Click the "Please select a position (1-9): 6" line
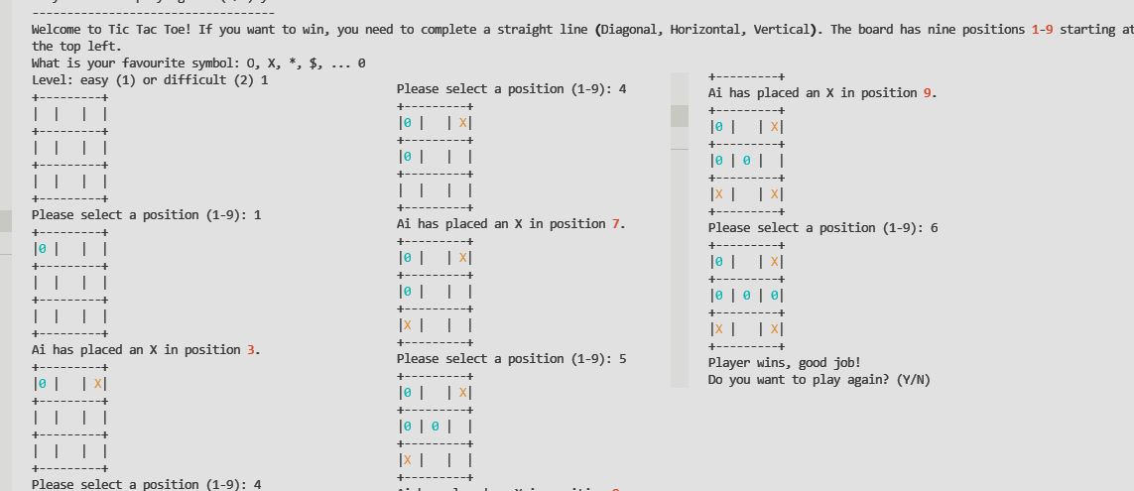The height and width of the screenshot is (491, 1134). 822,228
